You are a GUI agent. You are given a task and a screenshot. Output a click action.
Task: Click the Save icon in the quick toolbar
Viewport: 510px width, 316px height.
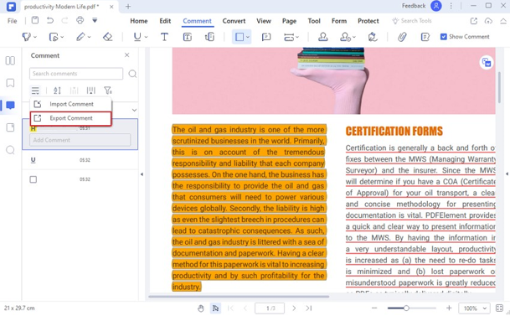(35, 20)
